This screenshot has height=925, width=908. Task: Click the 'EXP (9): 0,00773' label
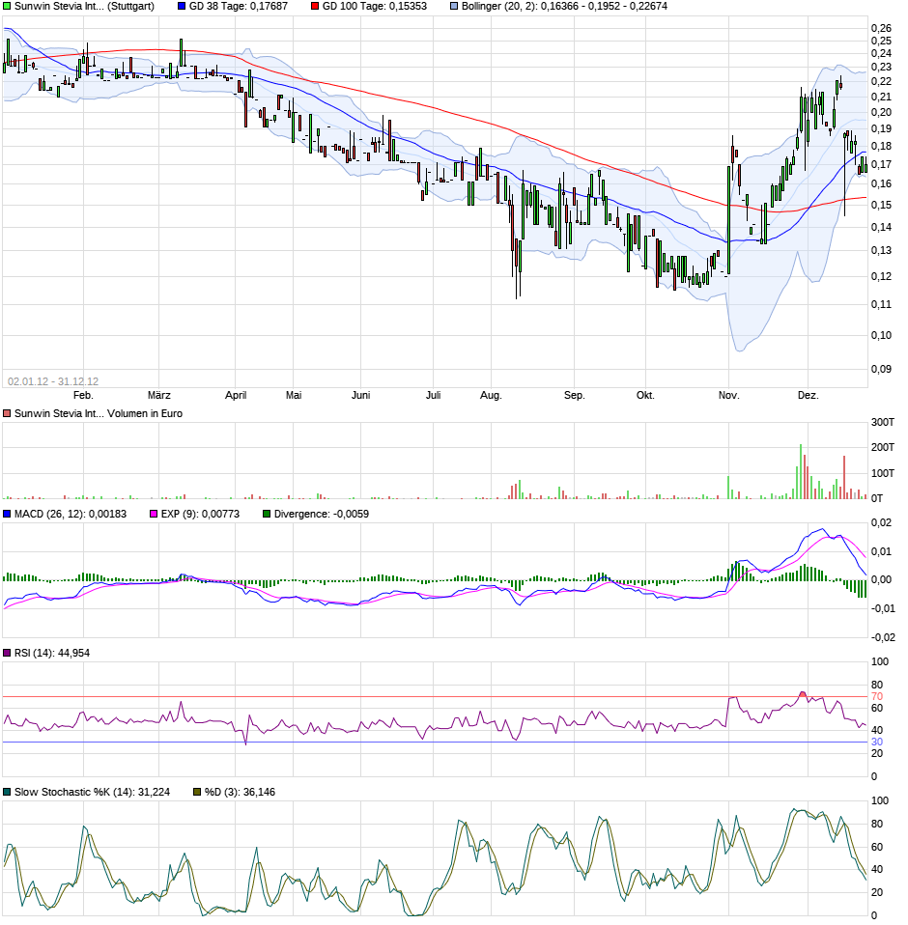(x=201, y=514)
